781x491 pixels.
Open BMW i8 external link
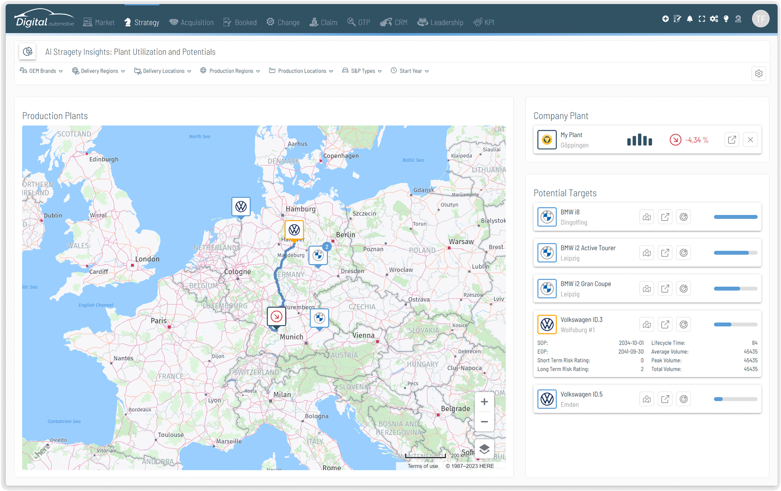pos(665,217)
